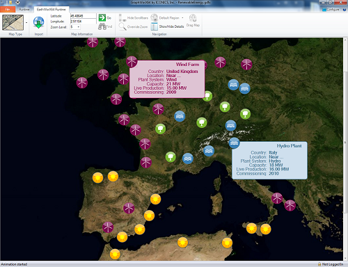
Task: Click the leftmost wind marker in southern Italy
Action: [277, 198]
